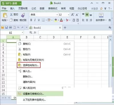Click the Save floppy disk icon
The width and height of the screenshot is (114, 105).
click(x=7, y=27)
